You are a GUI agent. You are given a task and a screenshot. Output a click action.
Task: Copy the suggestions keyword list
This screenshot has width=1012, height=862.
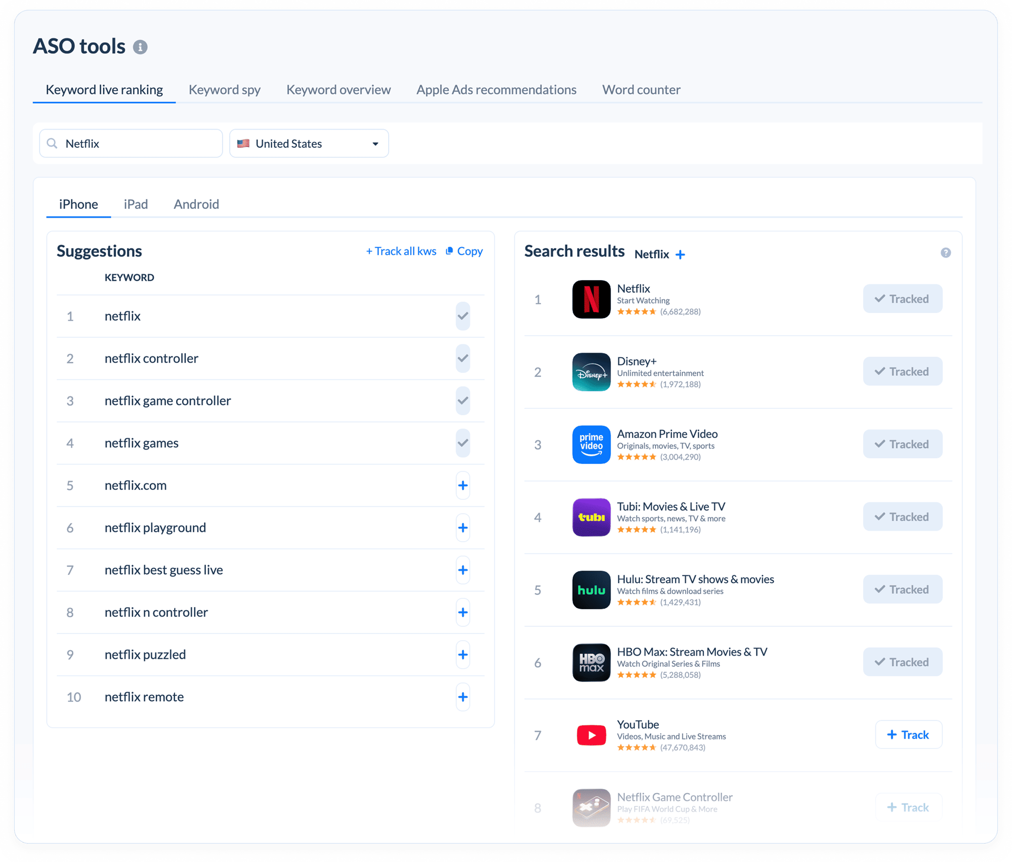pyautogui.click(x=464, y=251)
